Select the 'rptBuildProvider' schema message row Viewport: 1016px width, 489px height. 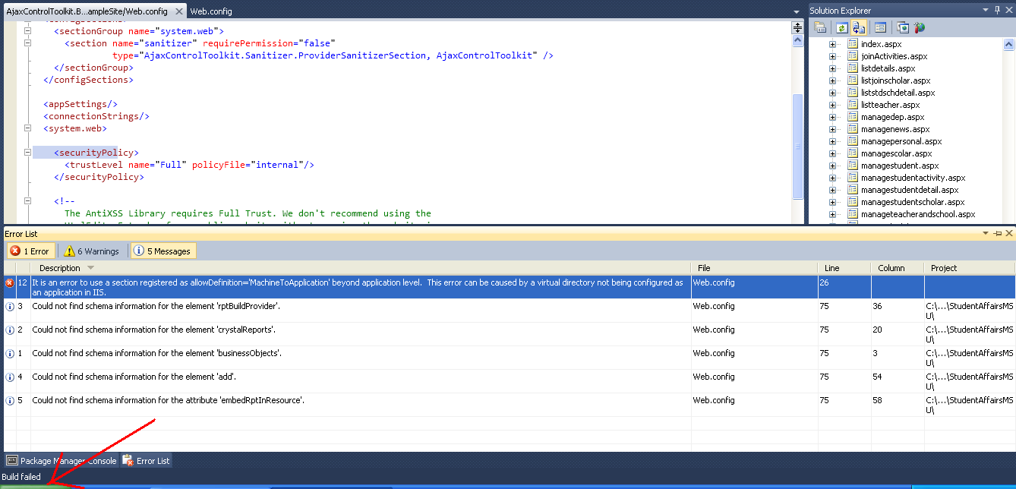(509, 311)
